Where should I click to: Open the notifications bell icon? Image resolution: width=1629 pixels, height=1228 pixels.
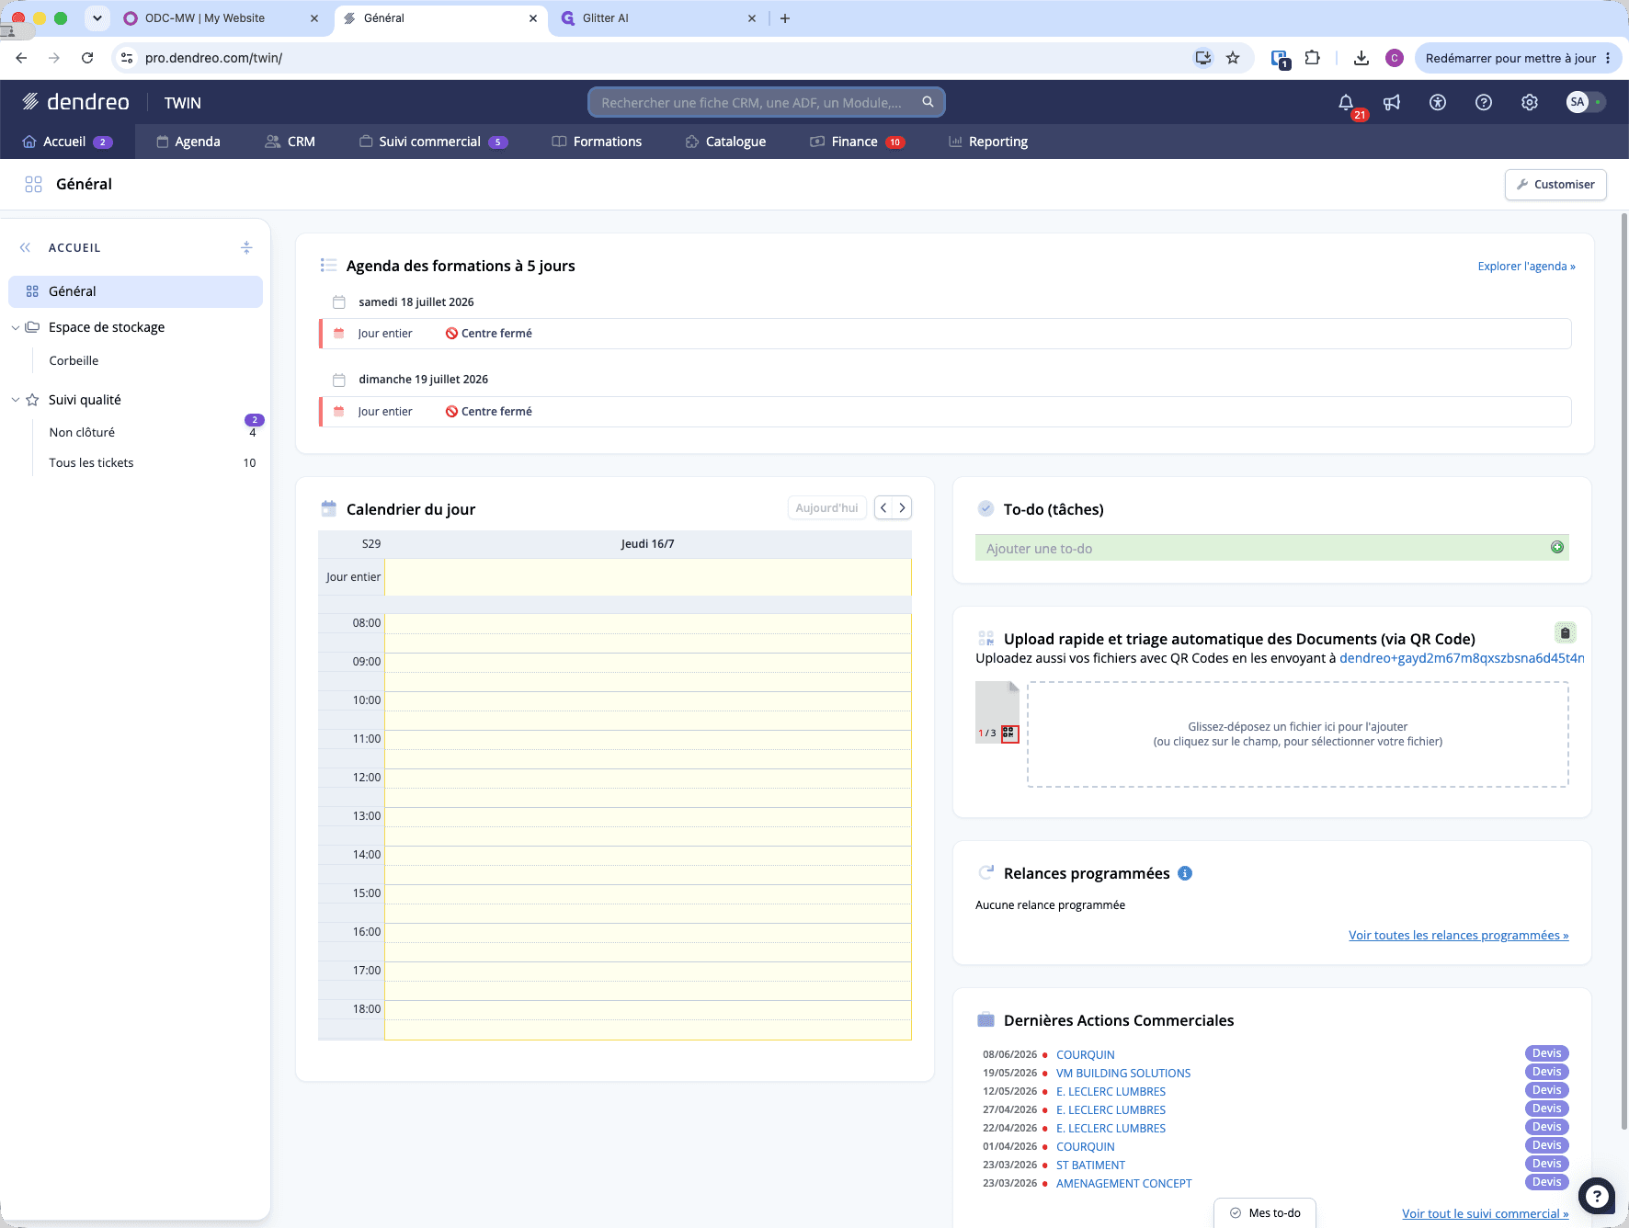pos(1346,103)
